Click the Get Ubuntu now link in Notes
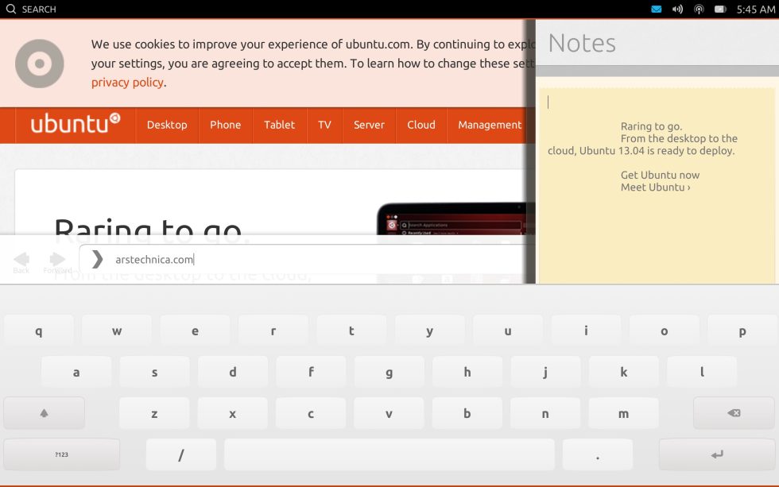 [x=661, y=175]
